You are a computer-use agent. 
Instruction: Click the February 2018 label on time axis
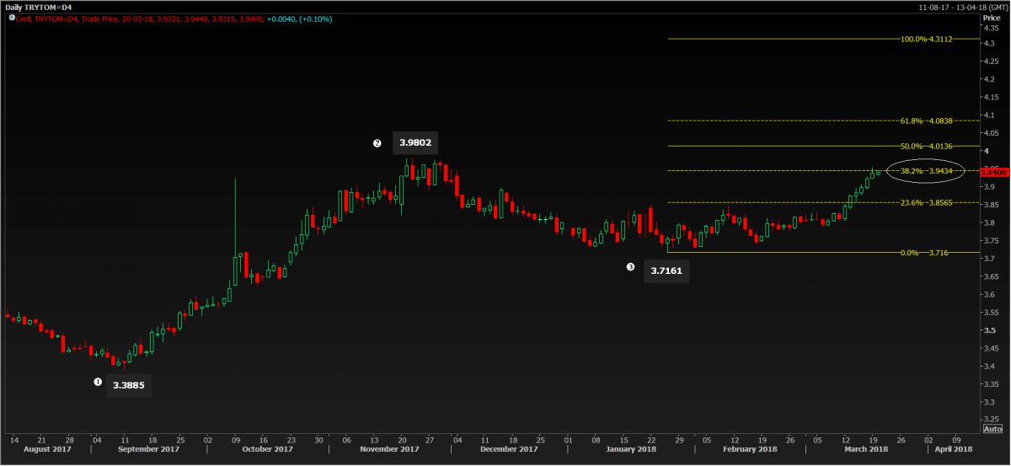click(750, 449)
